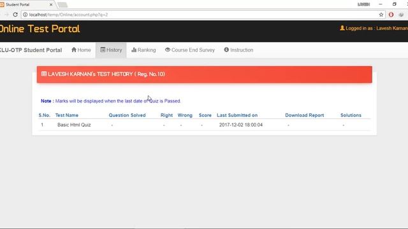Click the KLU-OTP Student Portal brand link
408x229 pixels.
(x=31, y=50)
